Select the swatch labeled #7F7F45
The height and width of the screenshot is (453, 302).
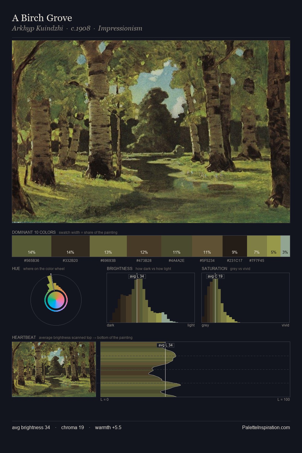[257, 246]
